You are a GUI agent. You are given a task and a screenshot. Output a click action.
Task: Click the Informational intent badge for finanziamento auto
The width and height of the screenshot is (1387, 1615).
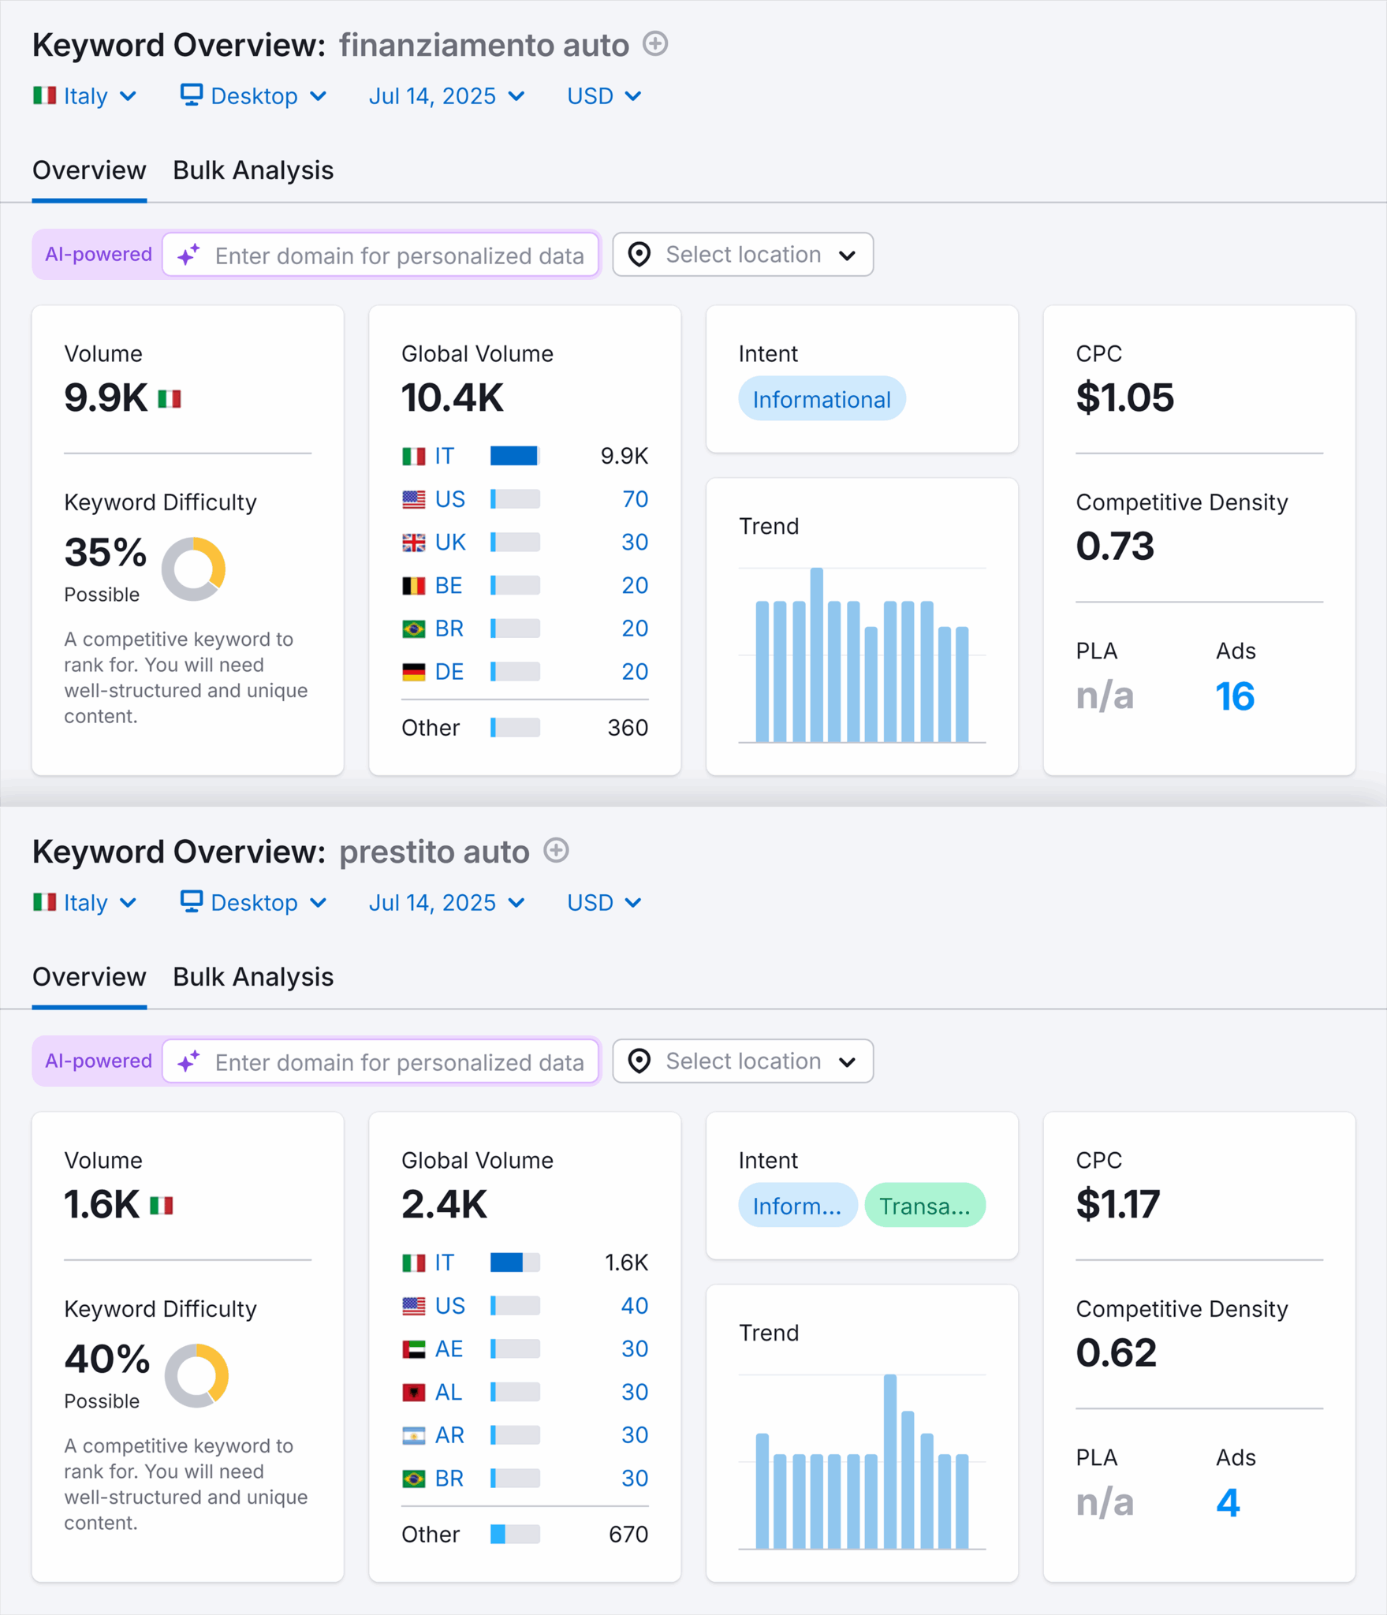822,399
